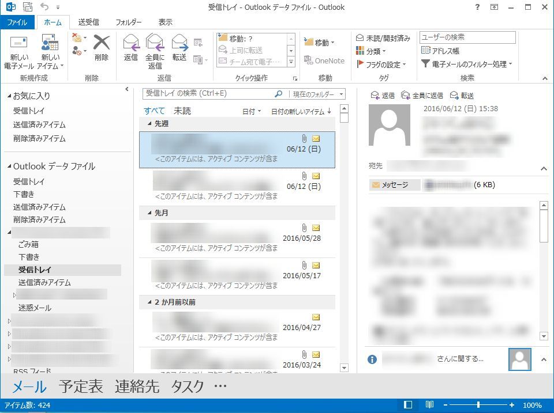Screen dimensions: 554x413
Task: Switch to the フォルダー tab
Action: tap(128, 22)
